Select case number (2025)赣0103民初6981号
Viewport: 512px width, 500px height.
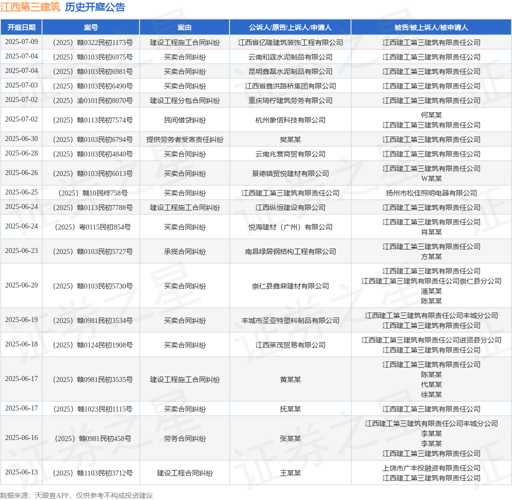(92, 71)
